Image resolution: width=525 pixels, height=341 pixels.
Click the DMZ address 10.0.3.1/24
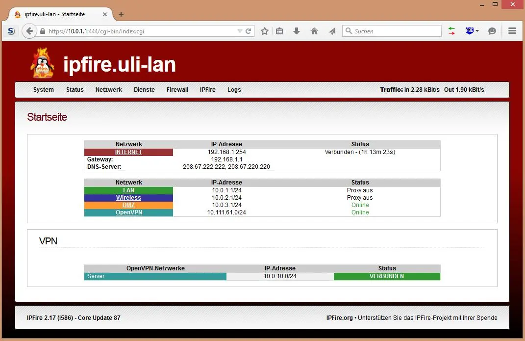click(226, 205)
